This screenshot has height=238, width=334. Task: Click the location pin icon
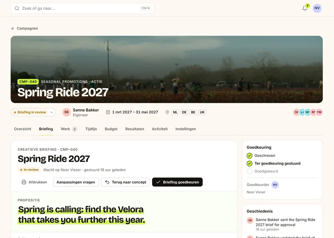(x=167, y=112)
